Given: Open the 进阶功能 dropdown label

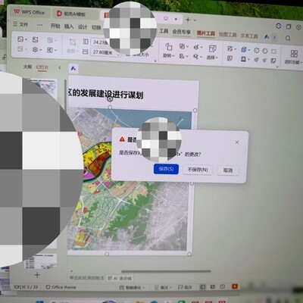Looking at the screenshot, I should [293, 62].
